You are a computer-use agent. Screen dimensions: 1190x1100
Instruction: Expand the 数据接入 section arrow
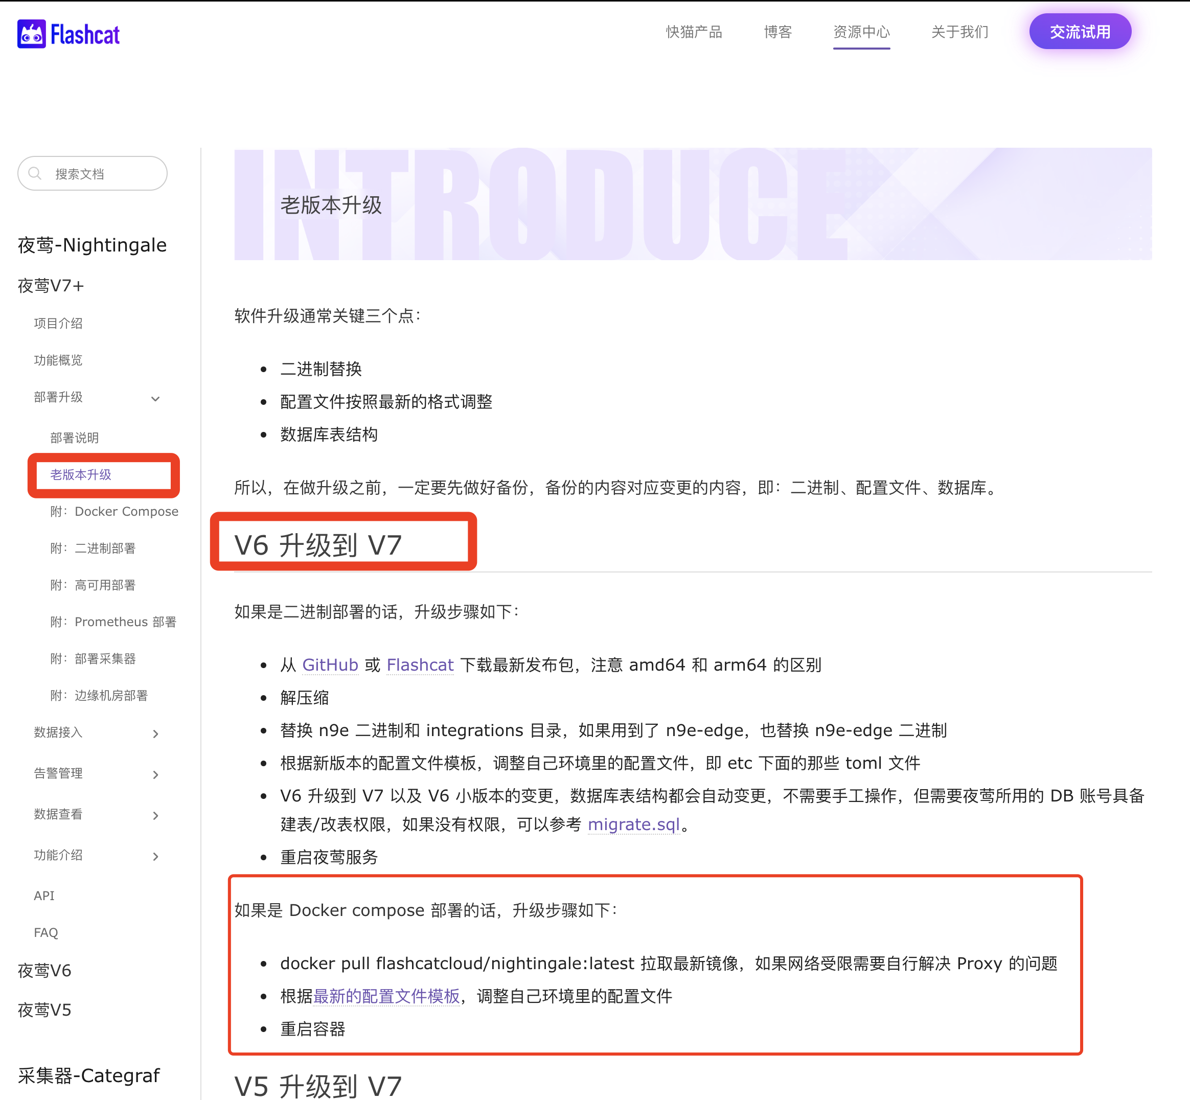(155, 734)
